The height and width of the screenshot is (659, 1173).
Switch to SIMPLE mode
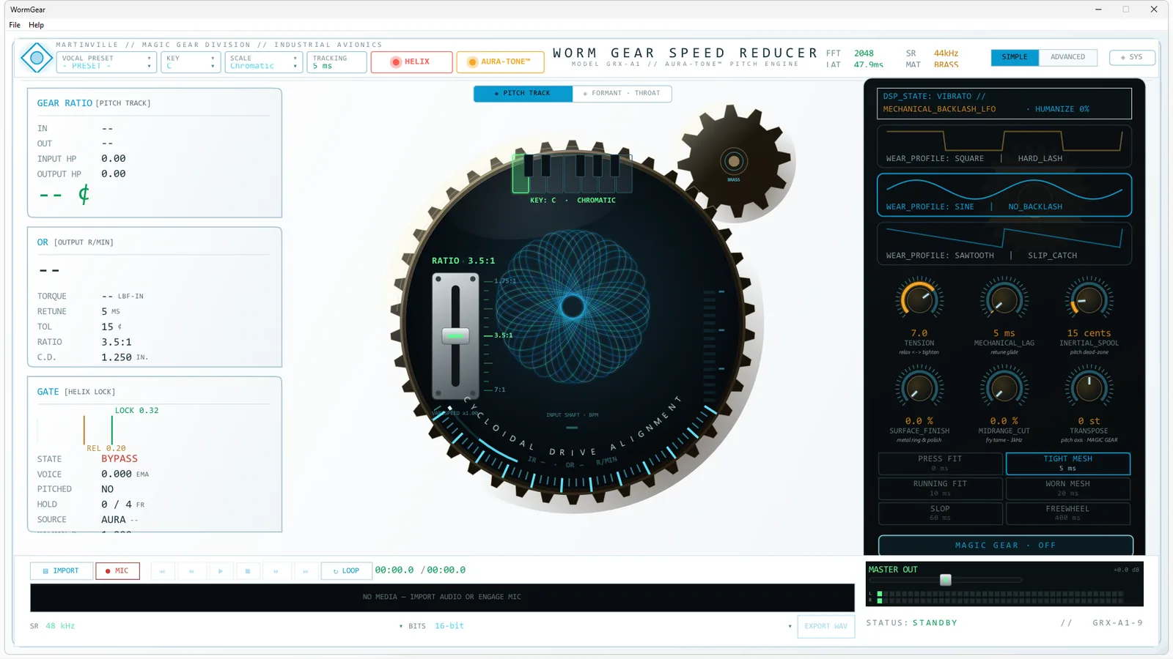1015,57
